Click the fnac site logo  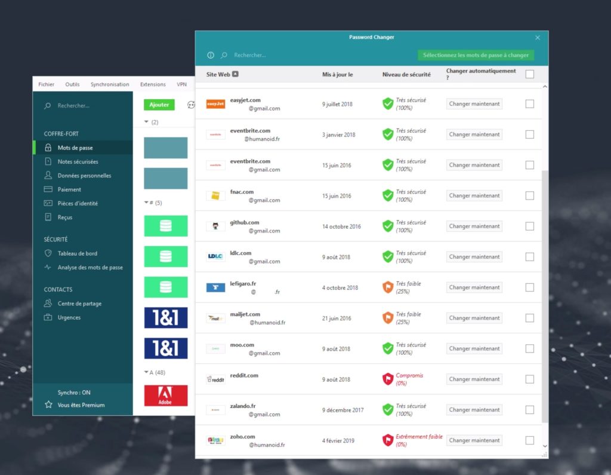[215, 195]
